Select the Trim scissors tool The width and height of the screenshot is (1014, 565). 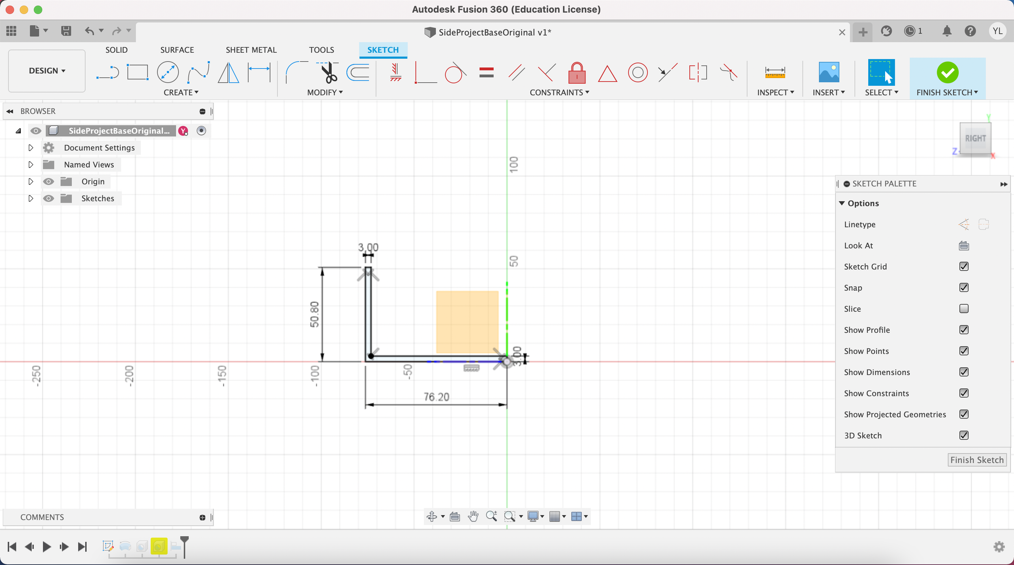point(328,73)
